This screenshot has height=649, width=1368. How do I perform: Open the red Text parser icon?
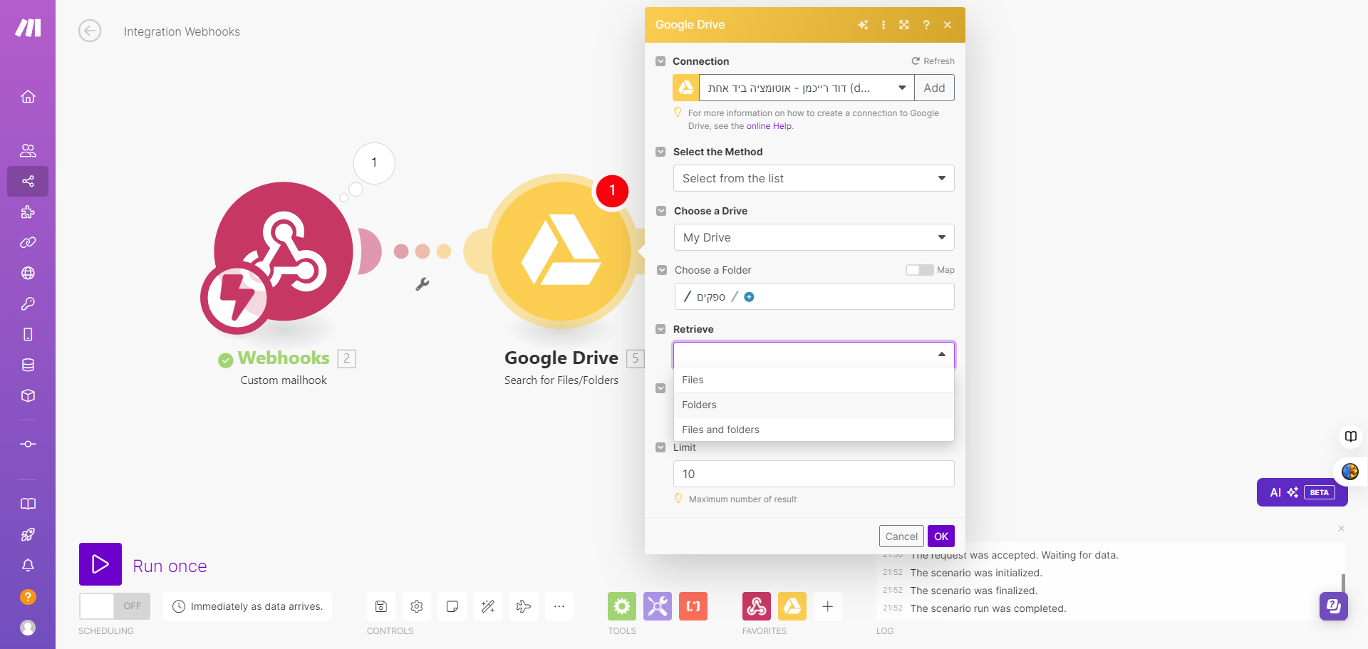coord(693,606)
